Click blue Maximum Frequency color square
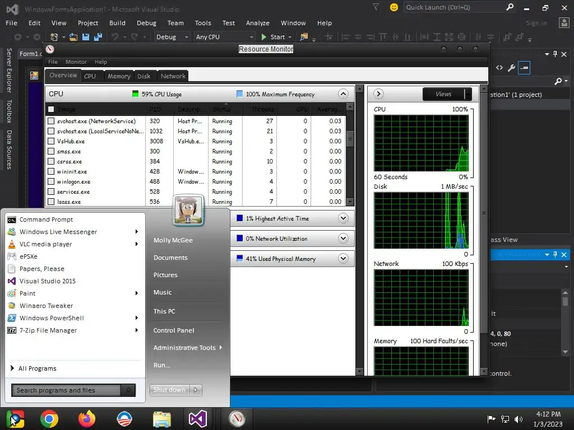The width and height of the screenshot is (574, 430). (240, 94)
